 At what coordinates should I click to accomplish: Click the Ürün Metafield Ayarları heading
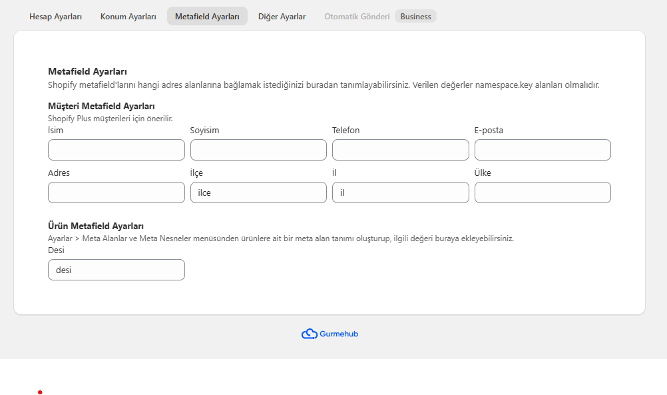[x=96, y=226]
